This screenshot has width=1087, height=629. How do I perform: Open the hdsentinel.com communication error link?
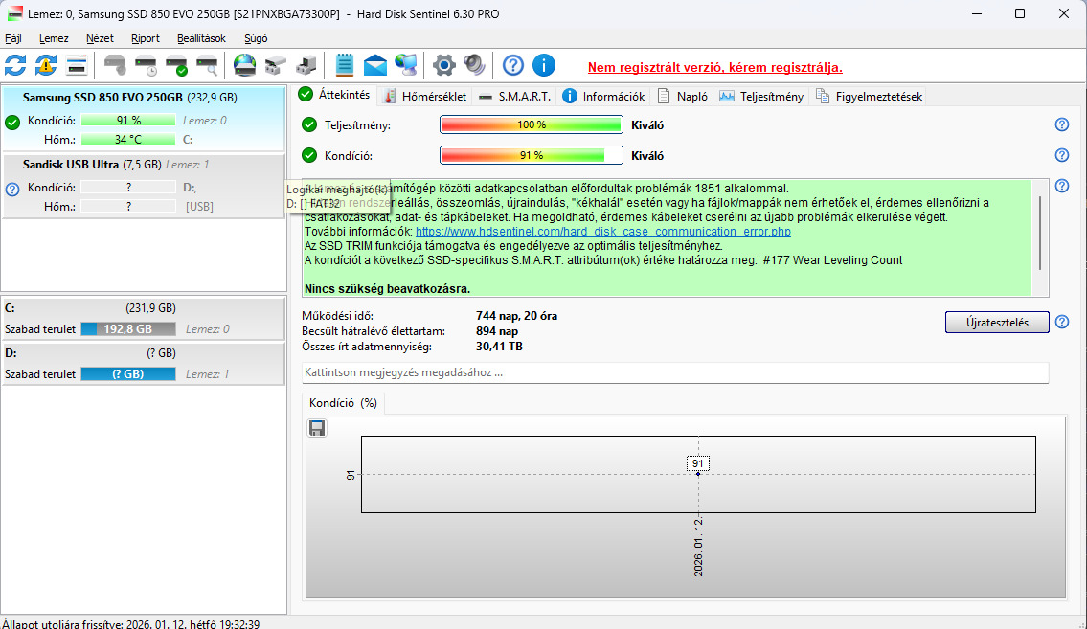(603, 232)
